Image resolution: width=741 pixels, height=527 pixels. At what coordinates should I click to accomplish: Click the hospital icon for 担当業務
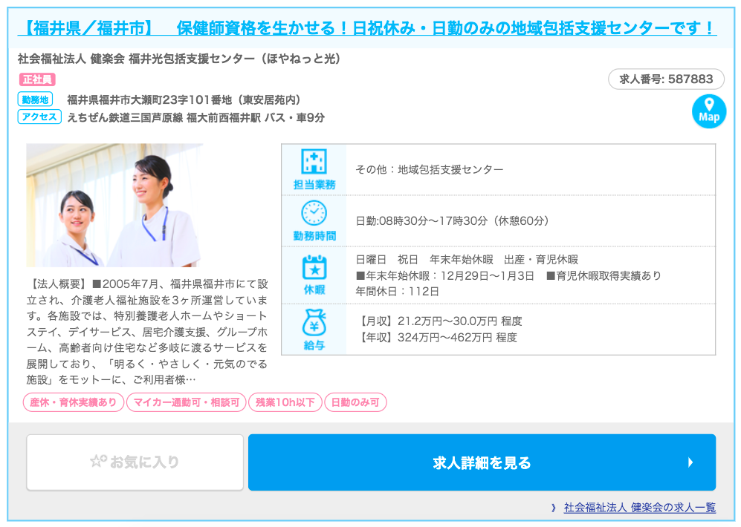click(314, 162)
